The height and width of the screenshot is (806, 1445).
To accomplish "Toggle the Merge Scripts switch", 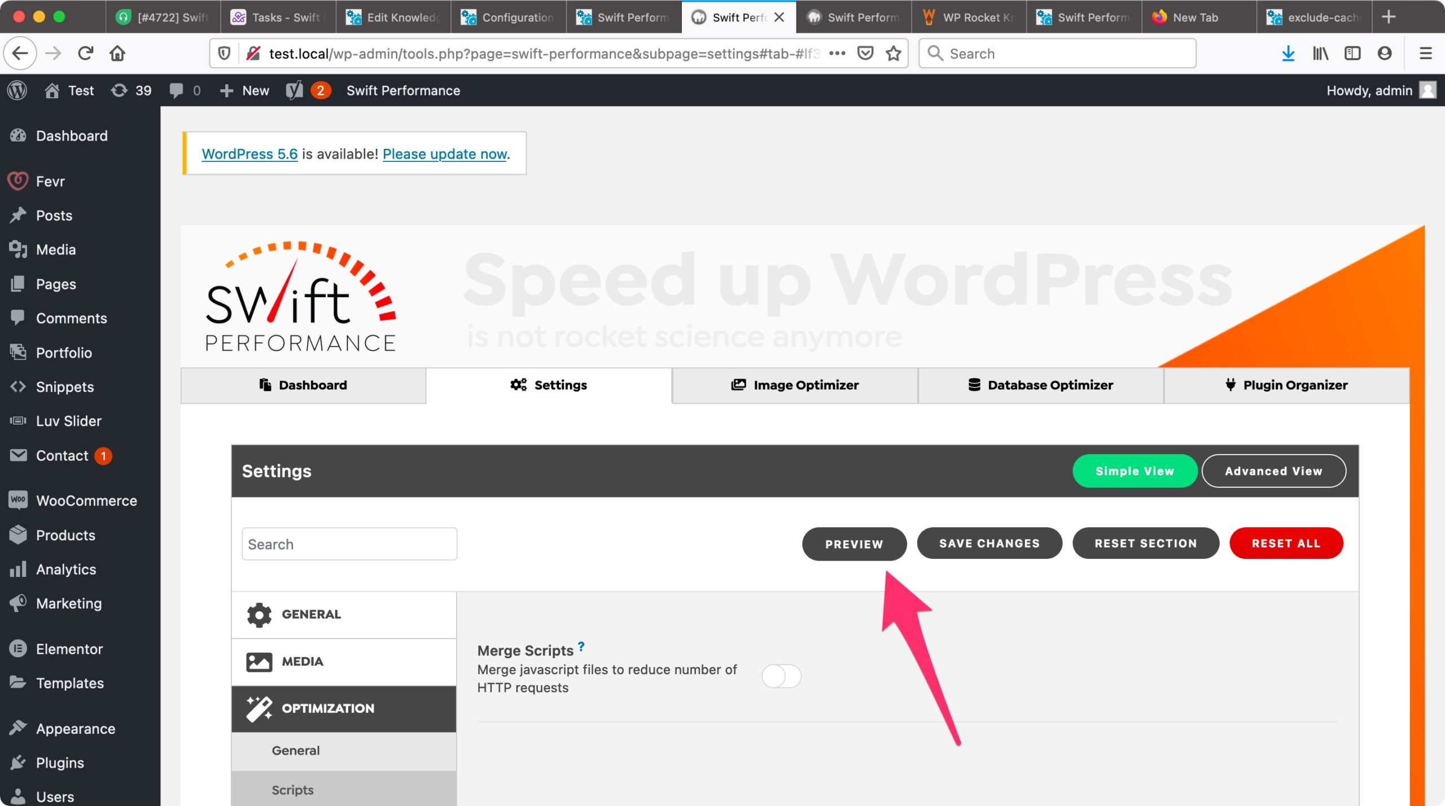I will coord(781,676).
